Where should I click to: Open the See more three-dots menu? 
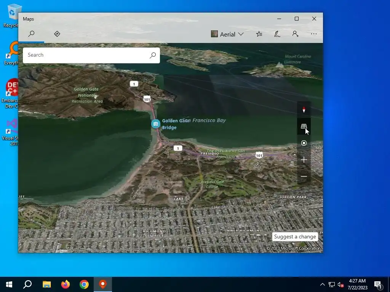click(x=314, y=34)
